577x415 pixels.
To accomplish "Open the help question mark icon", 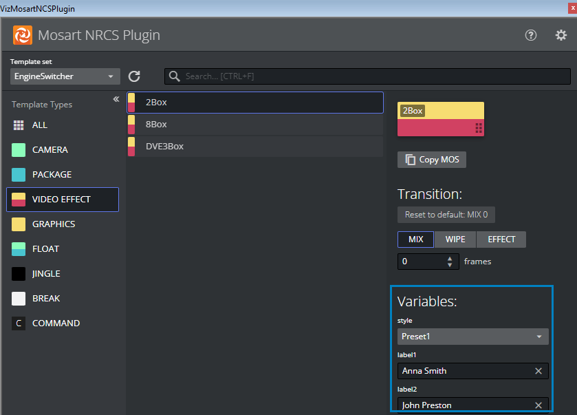I will click(530, 35).
